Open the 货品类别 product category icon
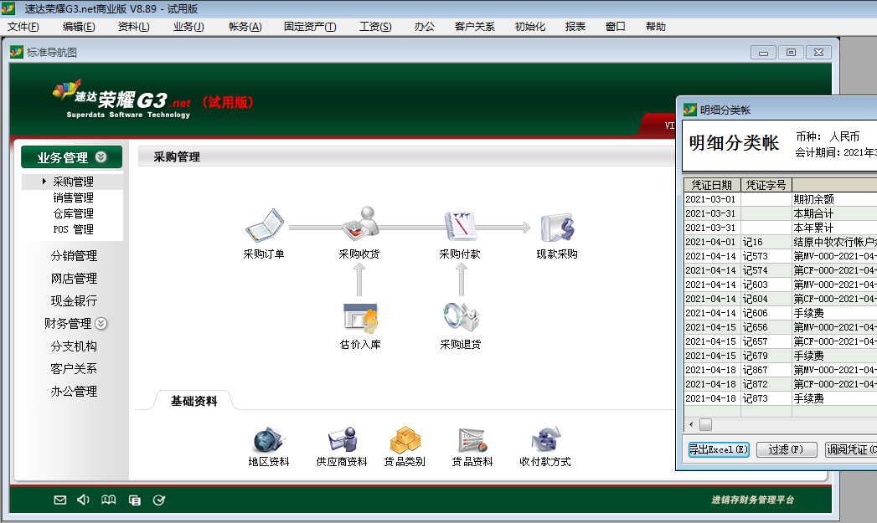The width and height of the screenshot is (877, 523). coord(405,440)
